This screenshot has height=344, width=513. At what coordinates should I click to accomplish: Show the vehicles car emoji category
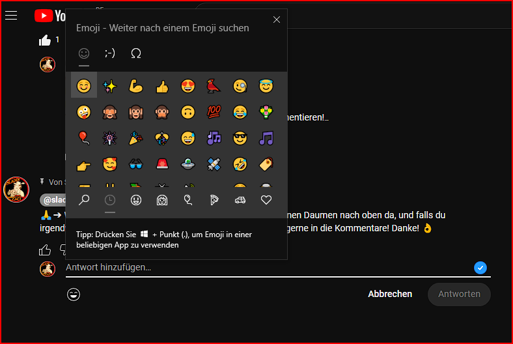[x=240, y=200]
